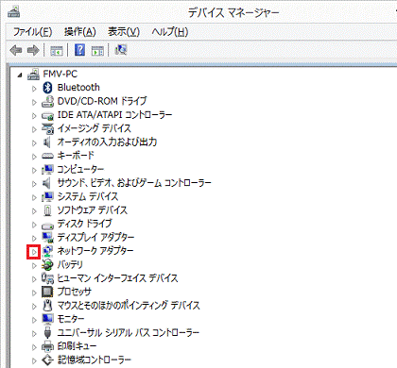
Task: Expand the モニター category
Action: click(34, 320)
